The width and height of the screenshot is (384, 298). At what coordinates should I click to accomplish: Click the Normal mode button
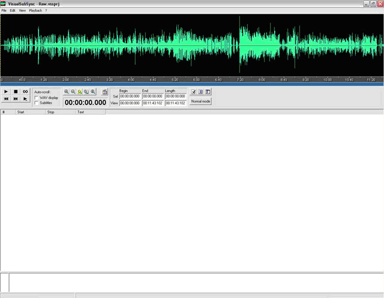tap(200, 101)
